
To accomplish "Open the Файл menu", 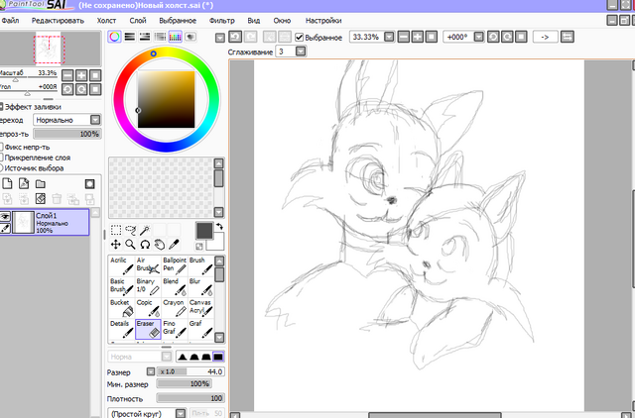I will point(10,20).
